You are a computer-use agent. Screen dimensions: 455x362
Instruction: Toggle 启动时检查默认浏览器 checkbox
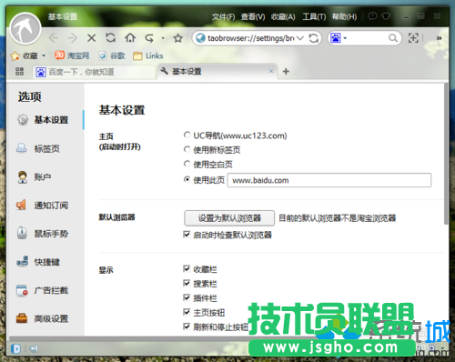tap(187, 235)
